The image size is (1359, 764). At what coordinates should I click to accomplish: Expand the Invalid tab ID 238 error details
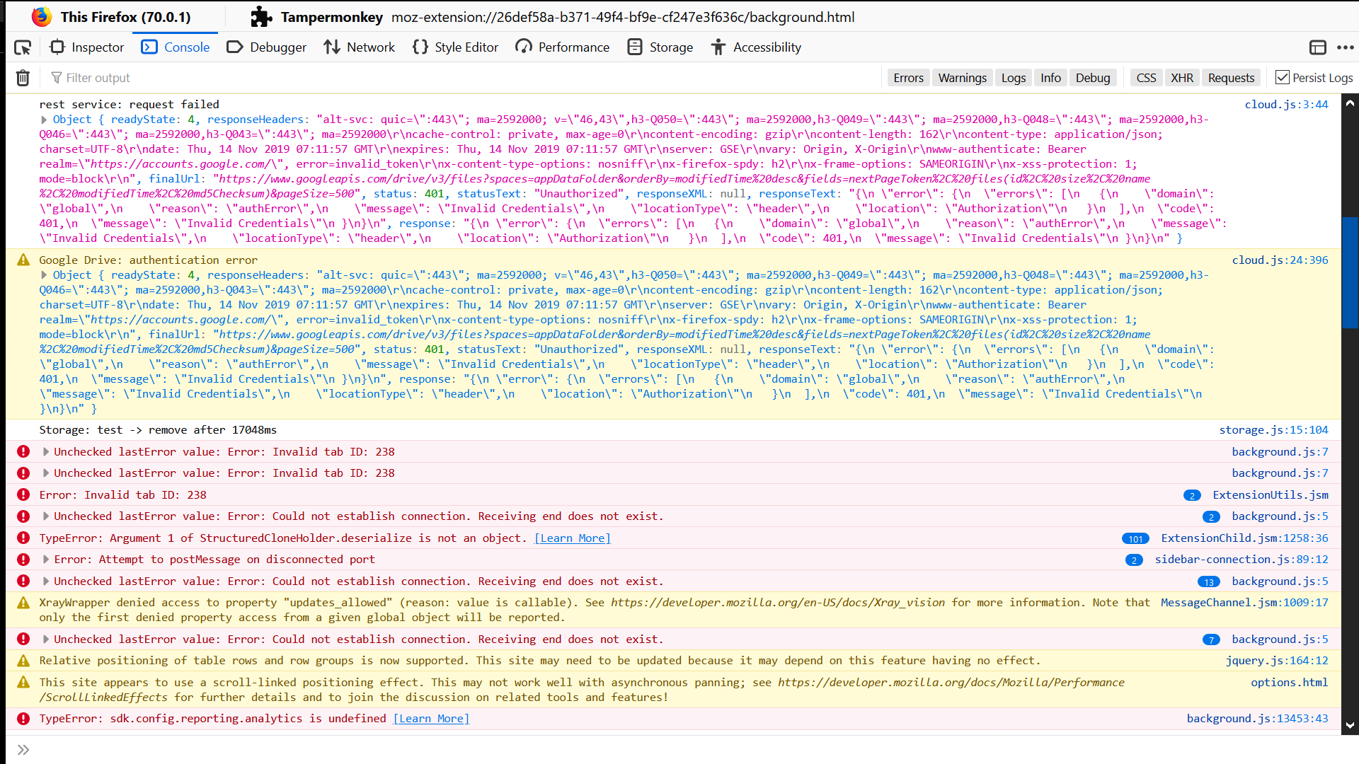click(x=46, y=451)
